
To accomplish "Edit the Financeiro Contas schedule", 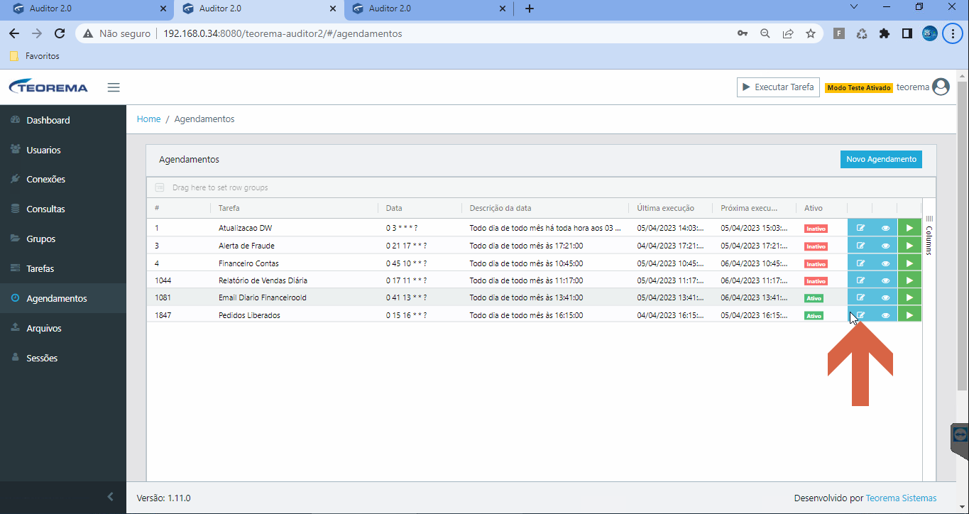I will tap(860, 263).
